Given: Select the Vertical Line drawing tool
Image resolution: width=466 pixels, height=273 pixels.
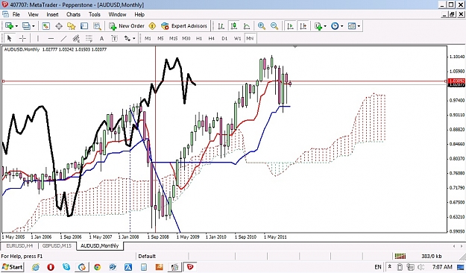Looking at the screenshot, I should pos(38,38).
